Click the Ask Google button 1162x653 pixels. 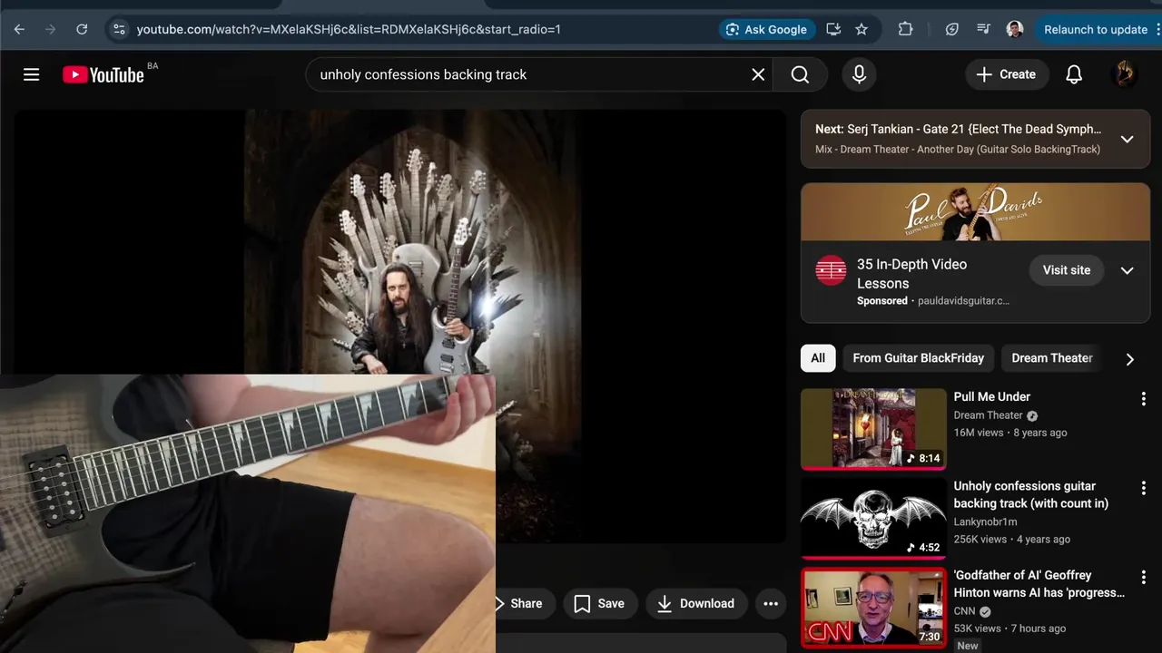766,29
